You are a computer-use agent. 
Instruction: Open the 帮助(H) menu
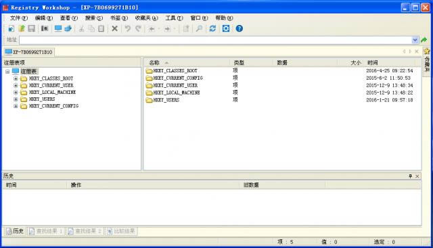(x=224, y=18)
